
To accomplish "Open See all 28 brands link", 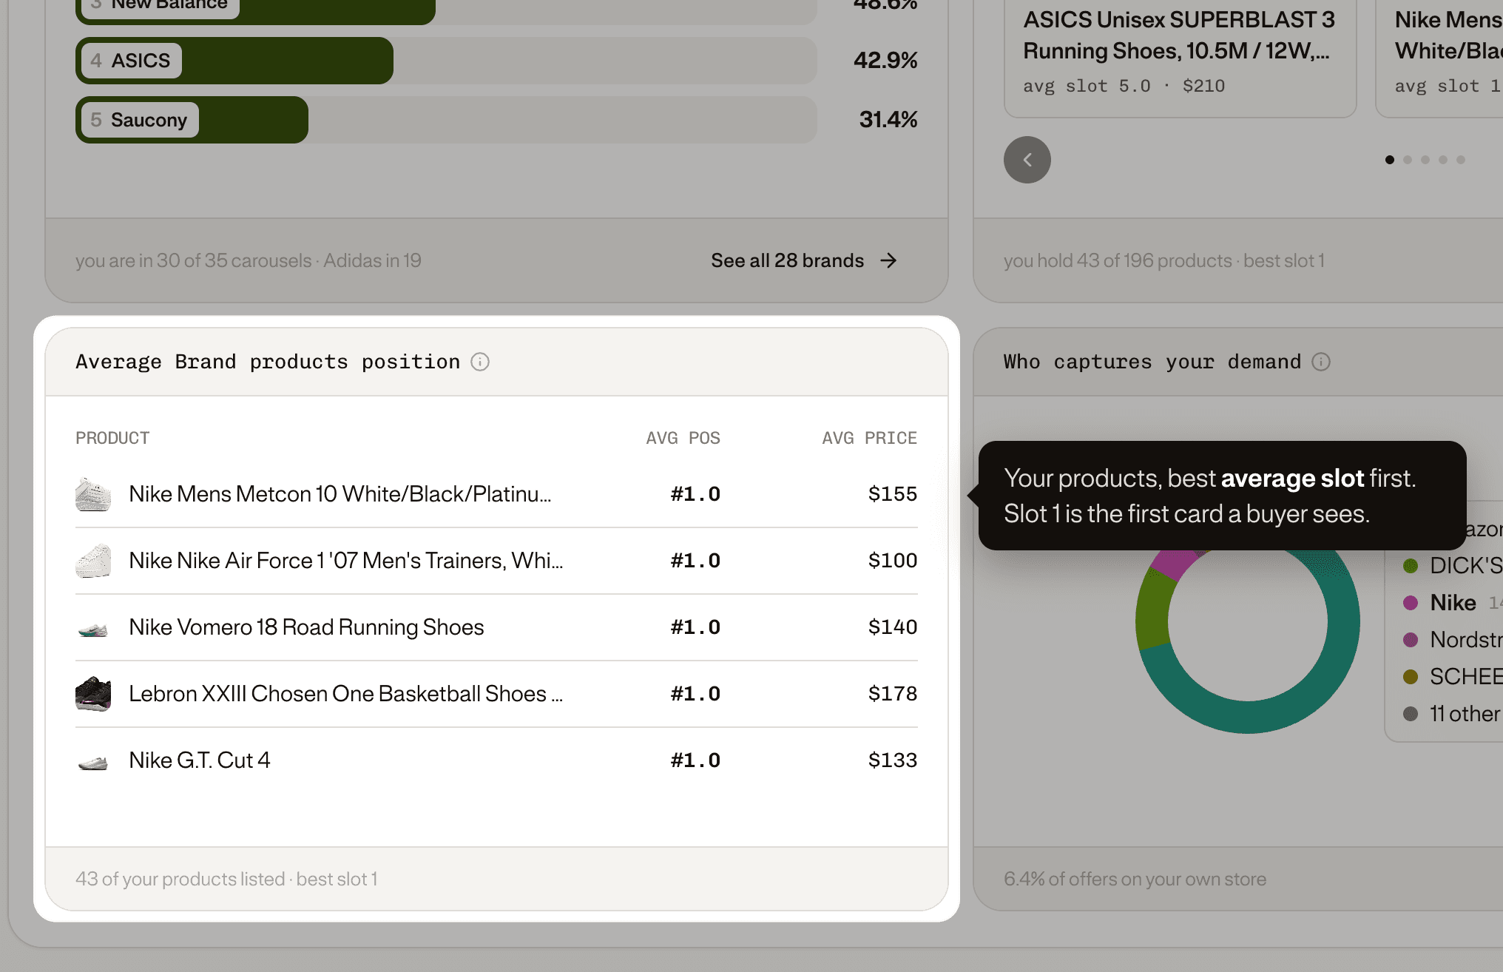I will [x=804, y=260].
